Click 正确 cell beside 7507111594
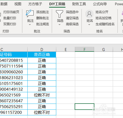Image resolution: width=123 pixels, height=118 pixels. click(x=42, y=66)
